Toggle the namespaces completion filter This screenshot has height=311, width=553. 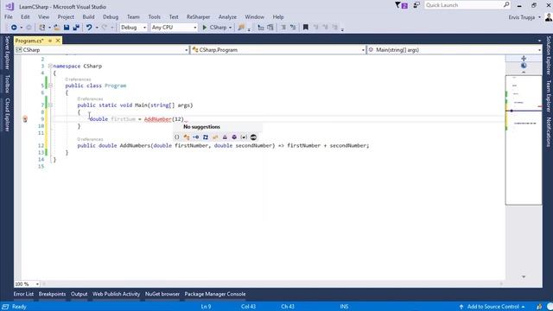[x=177, y=137]
